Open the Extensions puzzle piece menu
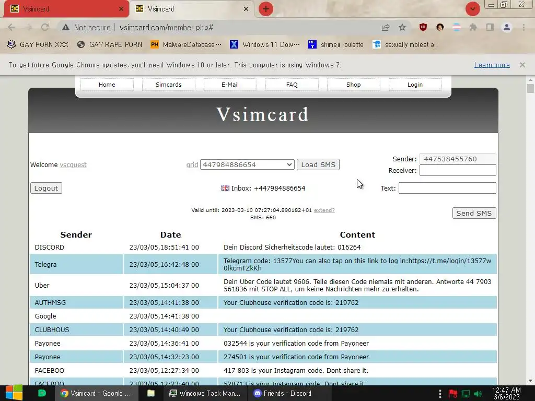This screenshot has height=401, width=535. pos(473,27)
